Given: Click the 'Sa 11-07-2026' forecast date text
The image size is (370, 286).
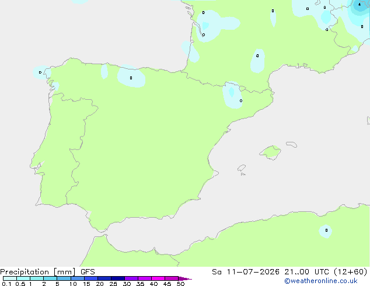Looking at the screenshot, I should (246, 272).
